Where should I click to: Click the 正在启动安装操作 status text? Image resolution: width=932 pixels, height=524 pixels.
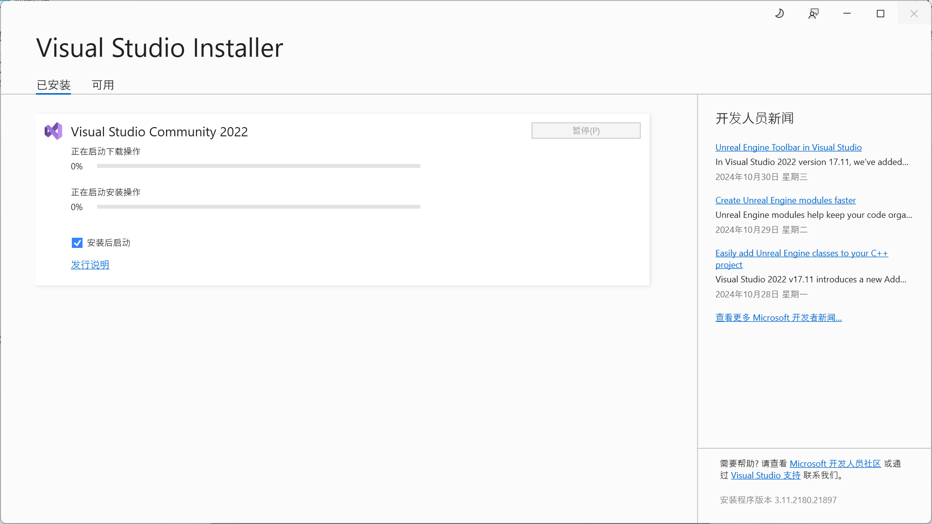click(x=106, y=193)
